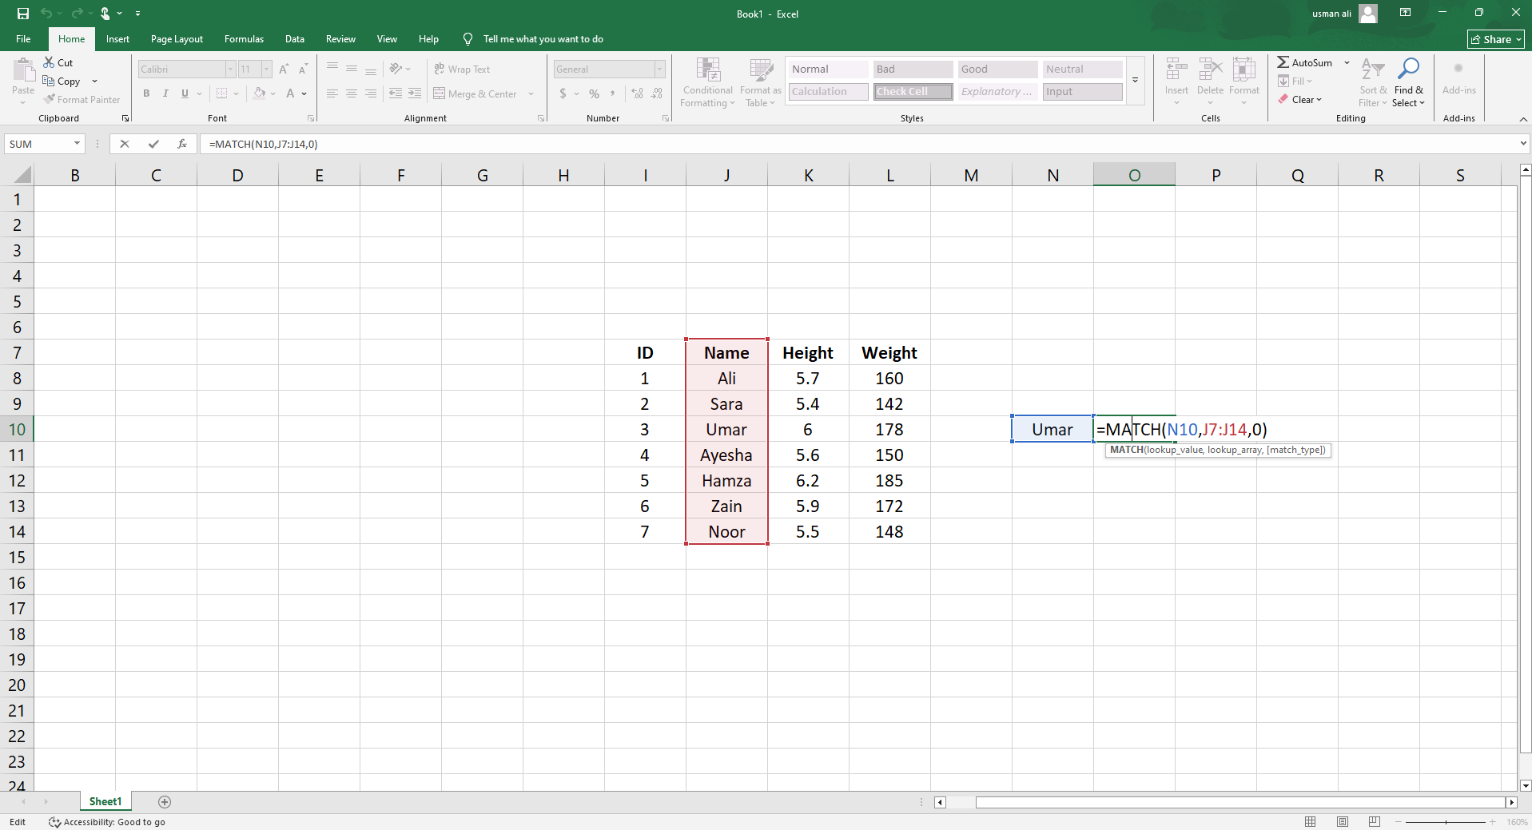Click the Paste clipboard icon
This screenshot has width=1532, height=830.
[x=23, y=70]
